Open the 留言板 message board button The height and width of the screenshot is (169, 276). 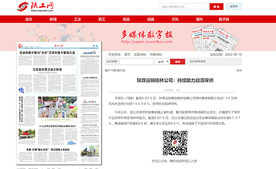coord(234,6)
